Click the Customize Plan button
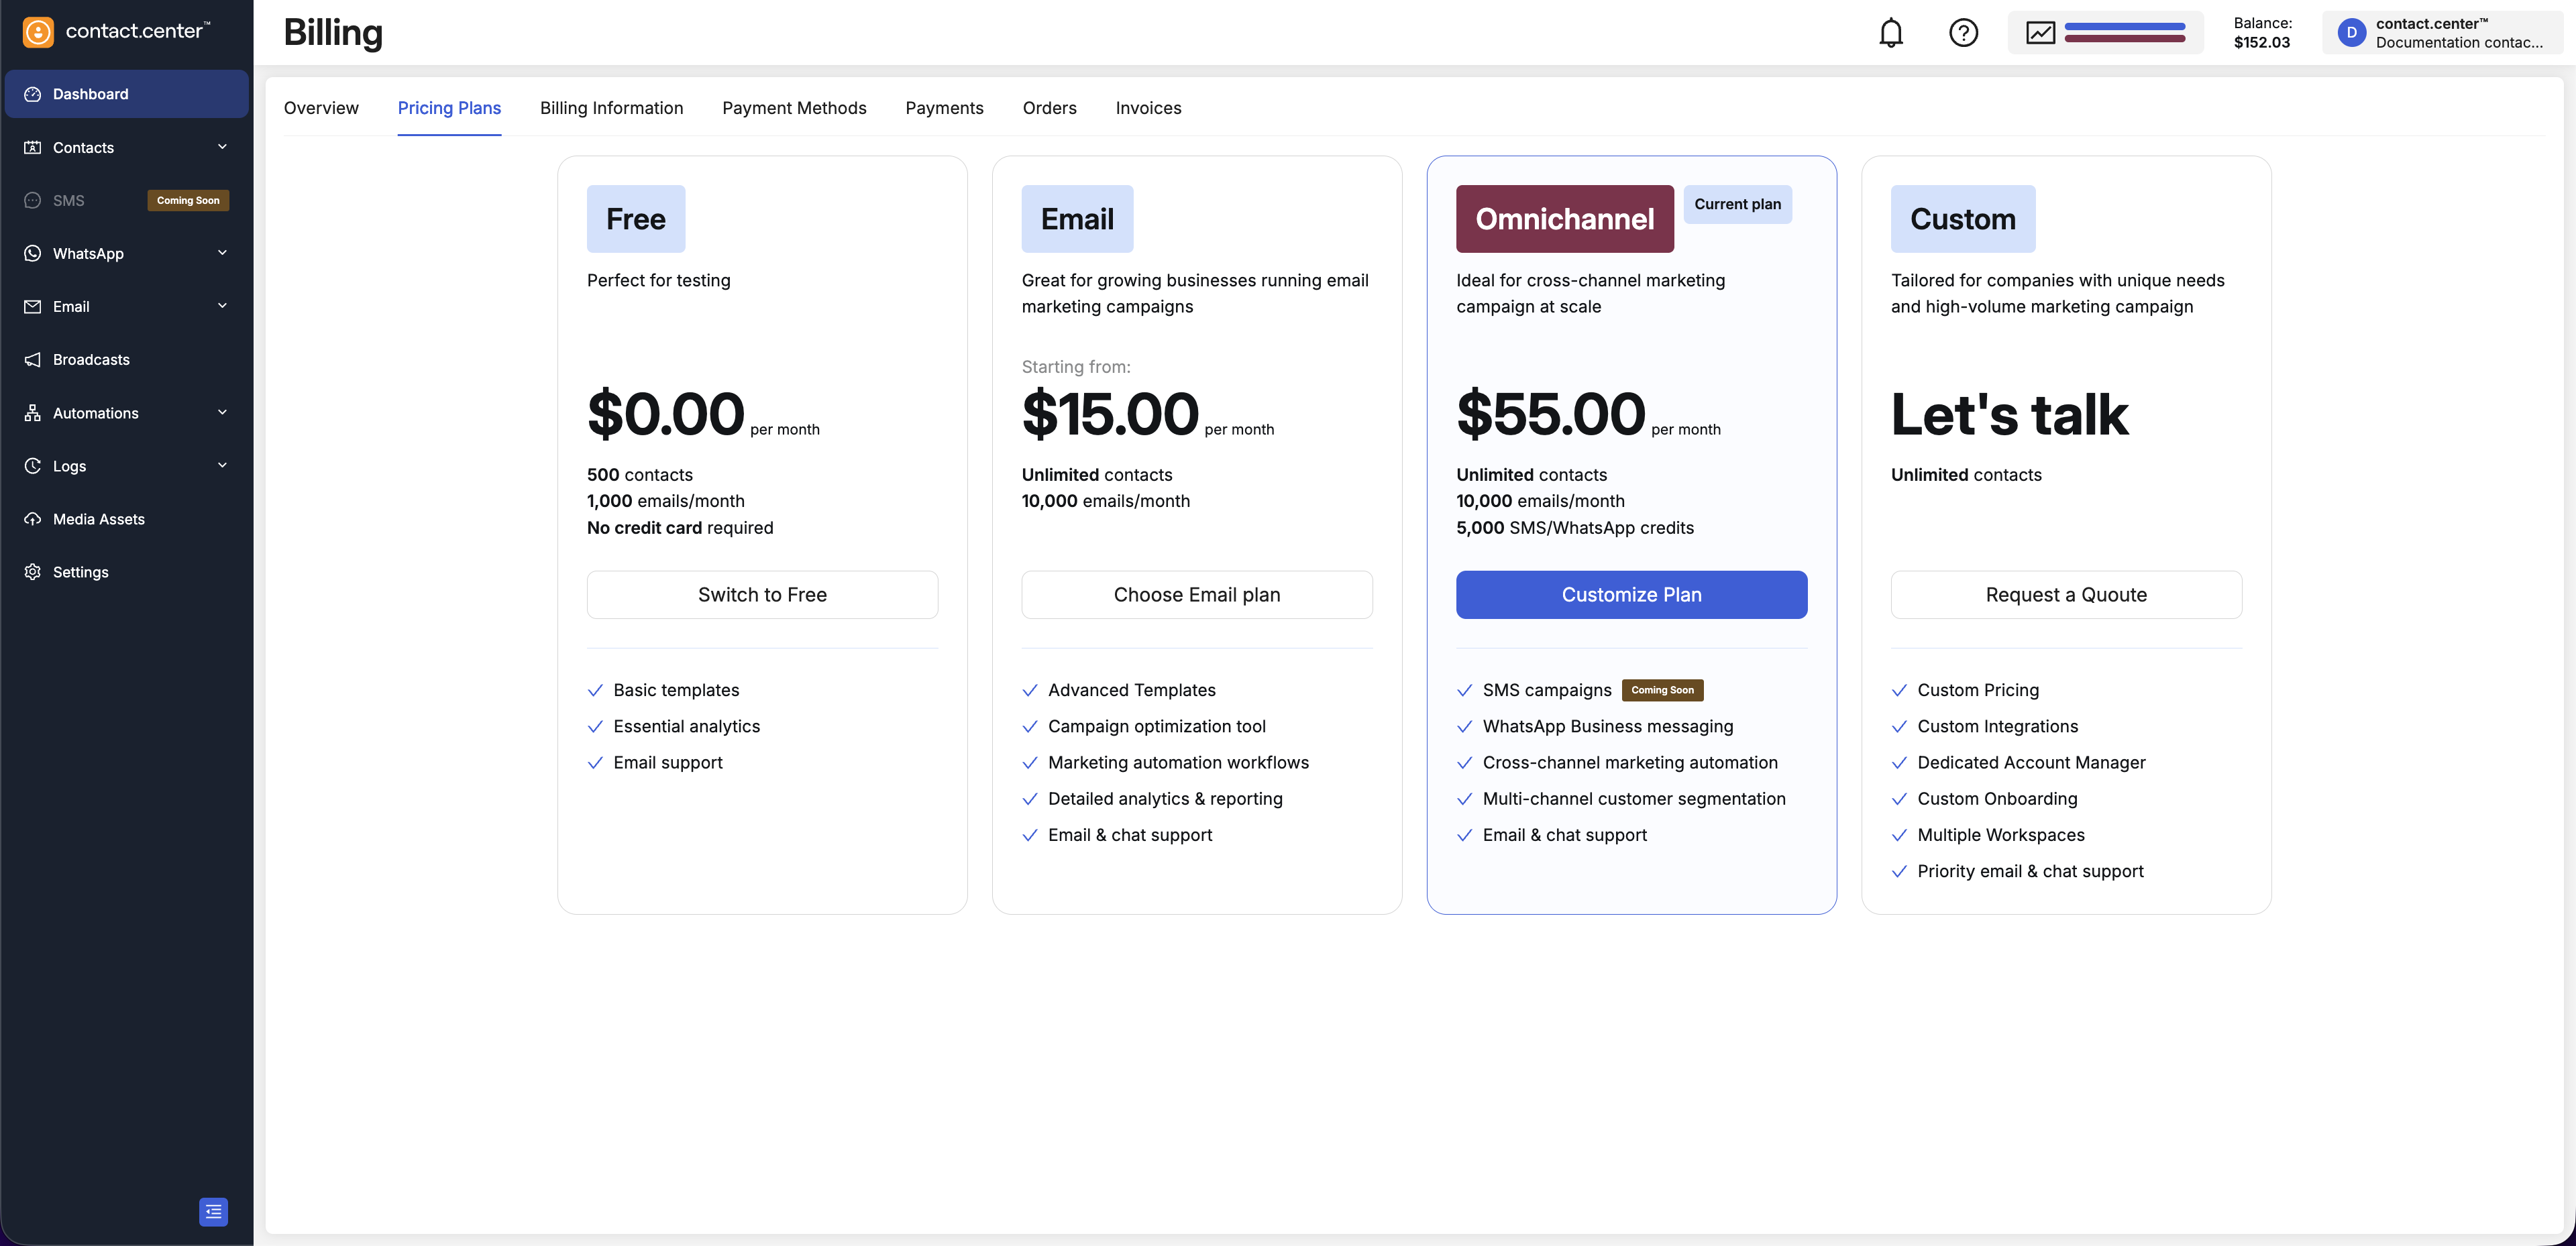2576x1246 pixels. (x=1631, y=595)
